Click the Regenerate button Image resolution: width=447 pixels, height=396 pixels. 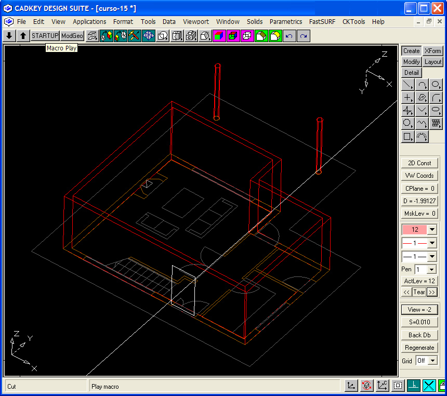tap(419, 348)
